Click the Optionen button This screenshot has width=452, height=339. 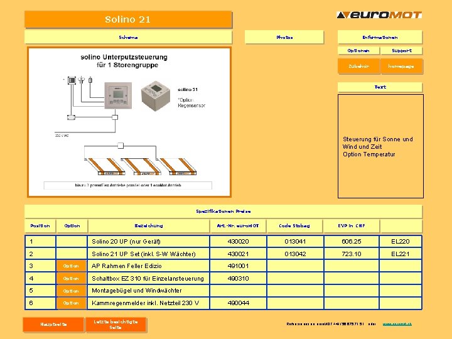point(358,50)
